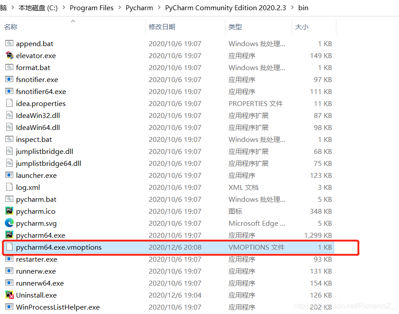Image resolution: width=399 pixels, height=314 pixels.
Task: Select the file name append.bat
Action: [x=35, y=44]
